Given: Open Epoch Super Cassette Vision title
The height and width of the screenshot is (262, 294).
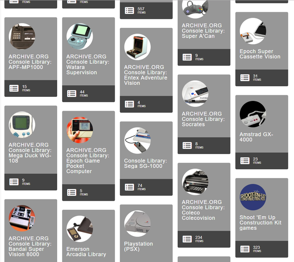Looking at the screenshot, I should coord(260,54).
